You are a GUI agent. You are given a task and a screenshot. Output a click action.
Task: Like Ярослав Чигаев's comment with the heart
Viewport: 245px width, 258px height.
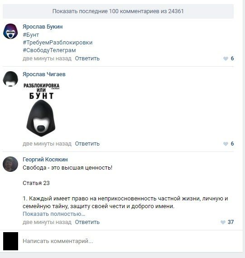coord(226,144)
